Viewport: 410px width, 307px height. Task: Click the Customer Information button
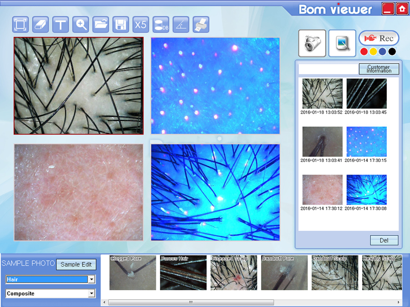click(x=379, y=69)
